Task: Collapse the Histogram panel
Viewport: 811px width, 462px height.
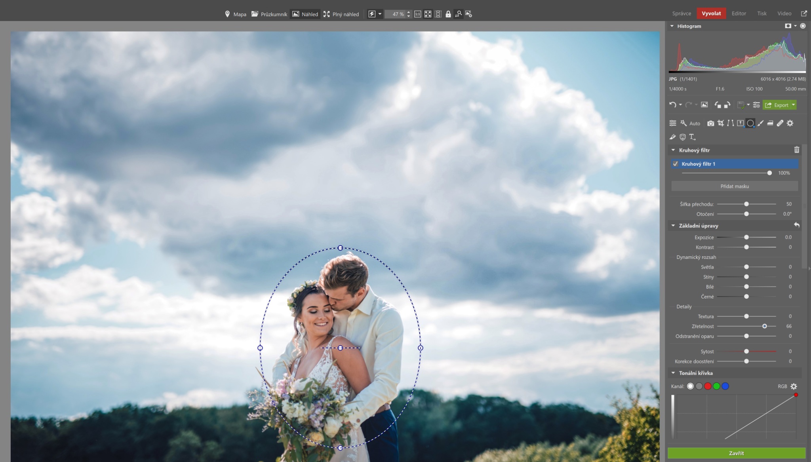Action: (672, 26)
